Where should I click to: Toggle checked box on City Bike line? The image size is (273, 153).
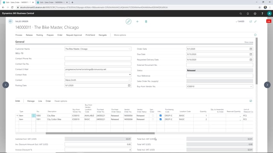click(160, 116)
